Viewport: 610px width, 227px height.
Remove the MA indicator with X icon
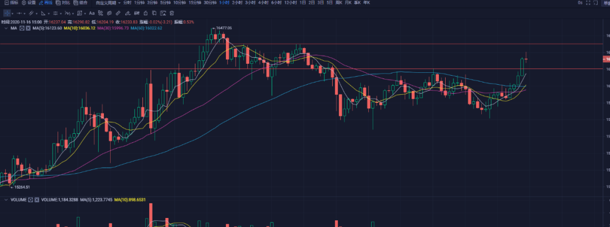pos(28,28)
